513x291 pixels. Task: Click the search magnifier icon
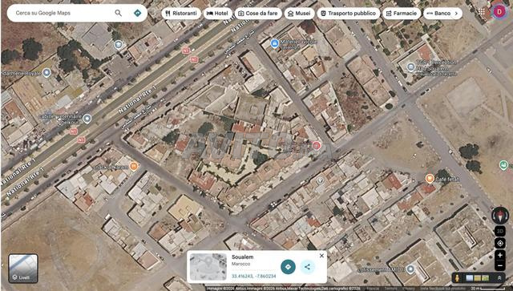pyautogui.click(x=118, y=13)
